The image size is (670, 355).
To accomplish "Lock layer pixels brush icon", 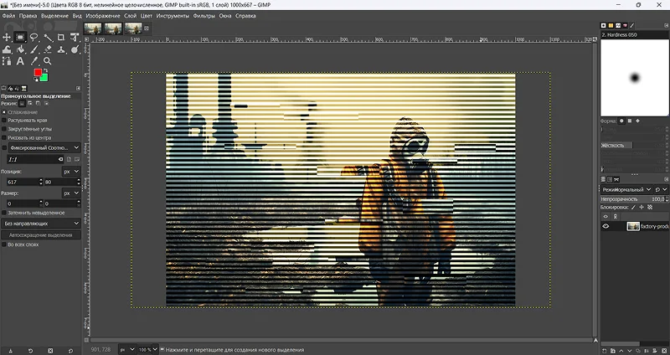I will point(633,207).
